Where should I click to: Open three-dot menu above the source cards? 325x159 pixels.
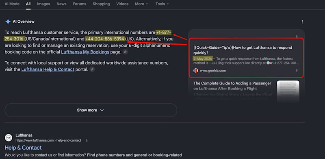coord(297,36)
